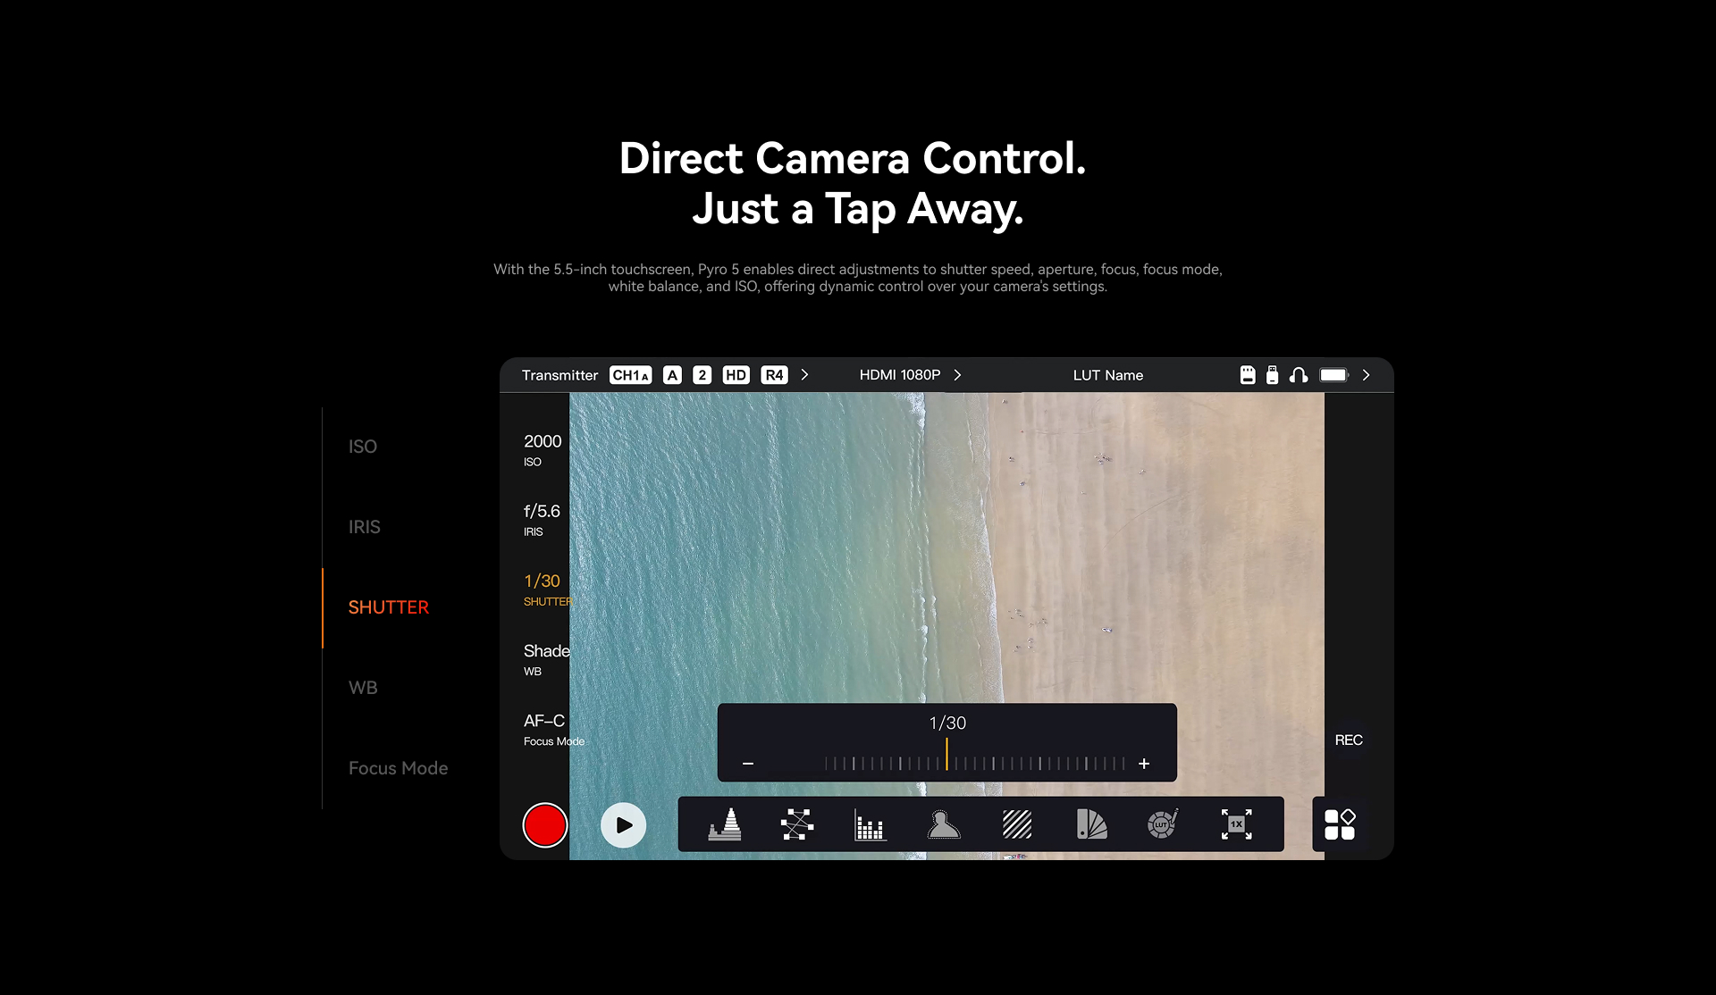The width and height of the screenshot is (1716, 995).
Task: Tap the f/5.6 IRIS setting
Action: pos(542,518)
